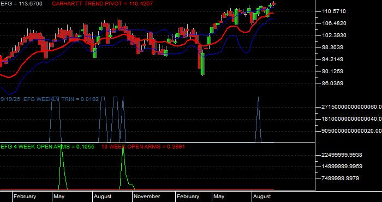Viewport: 382px width, 202px height.
Task: Click the second May date label
Action: [x=219, y=197]
